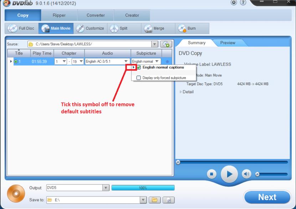296x209 pixels.
Task: Click the add source disc icon
Action: (166, 44)
